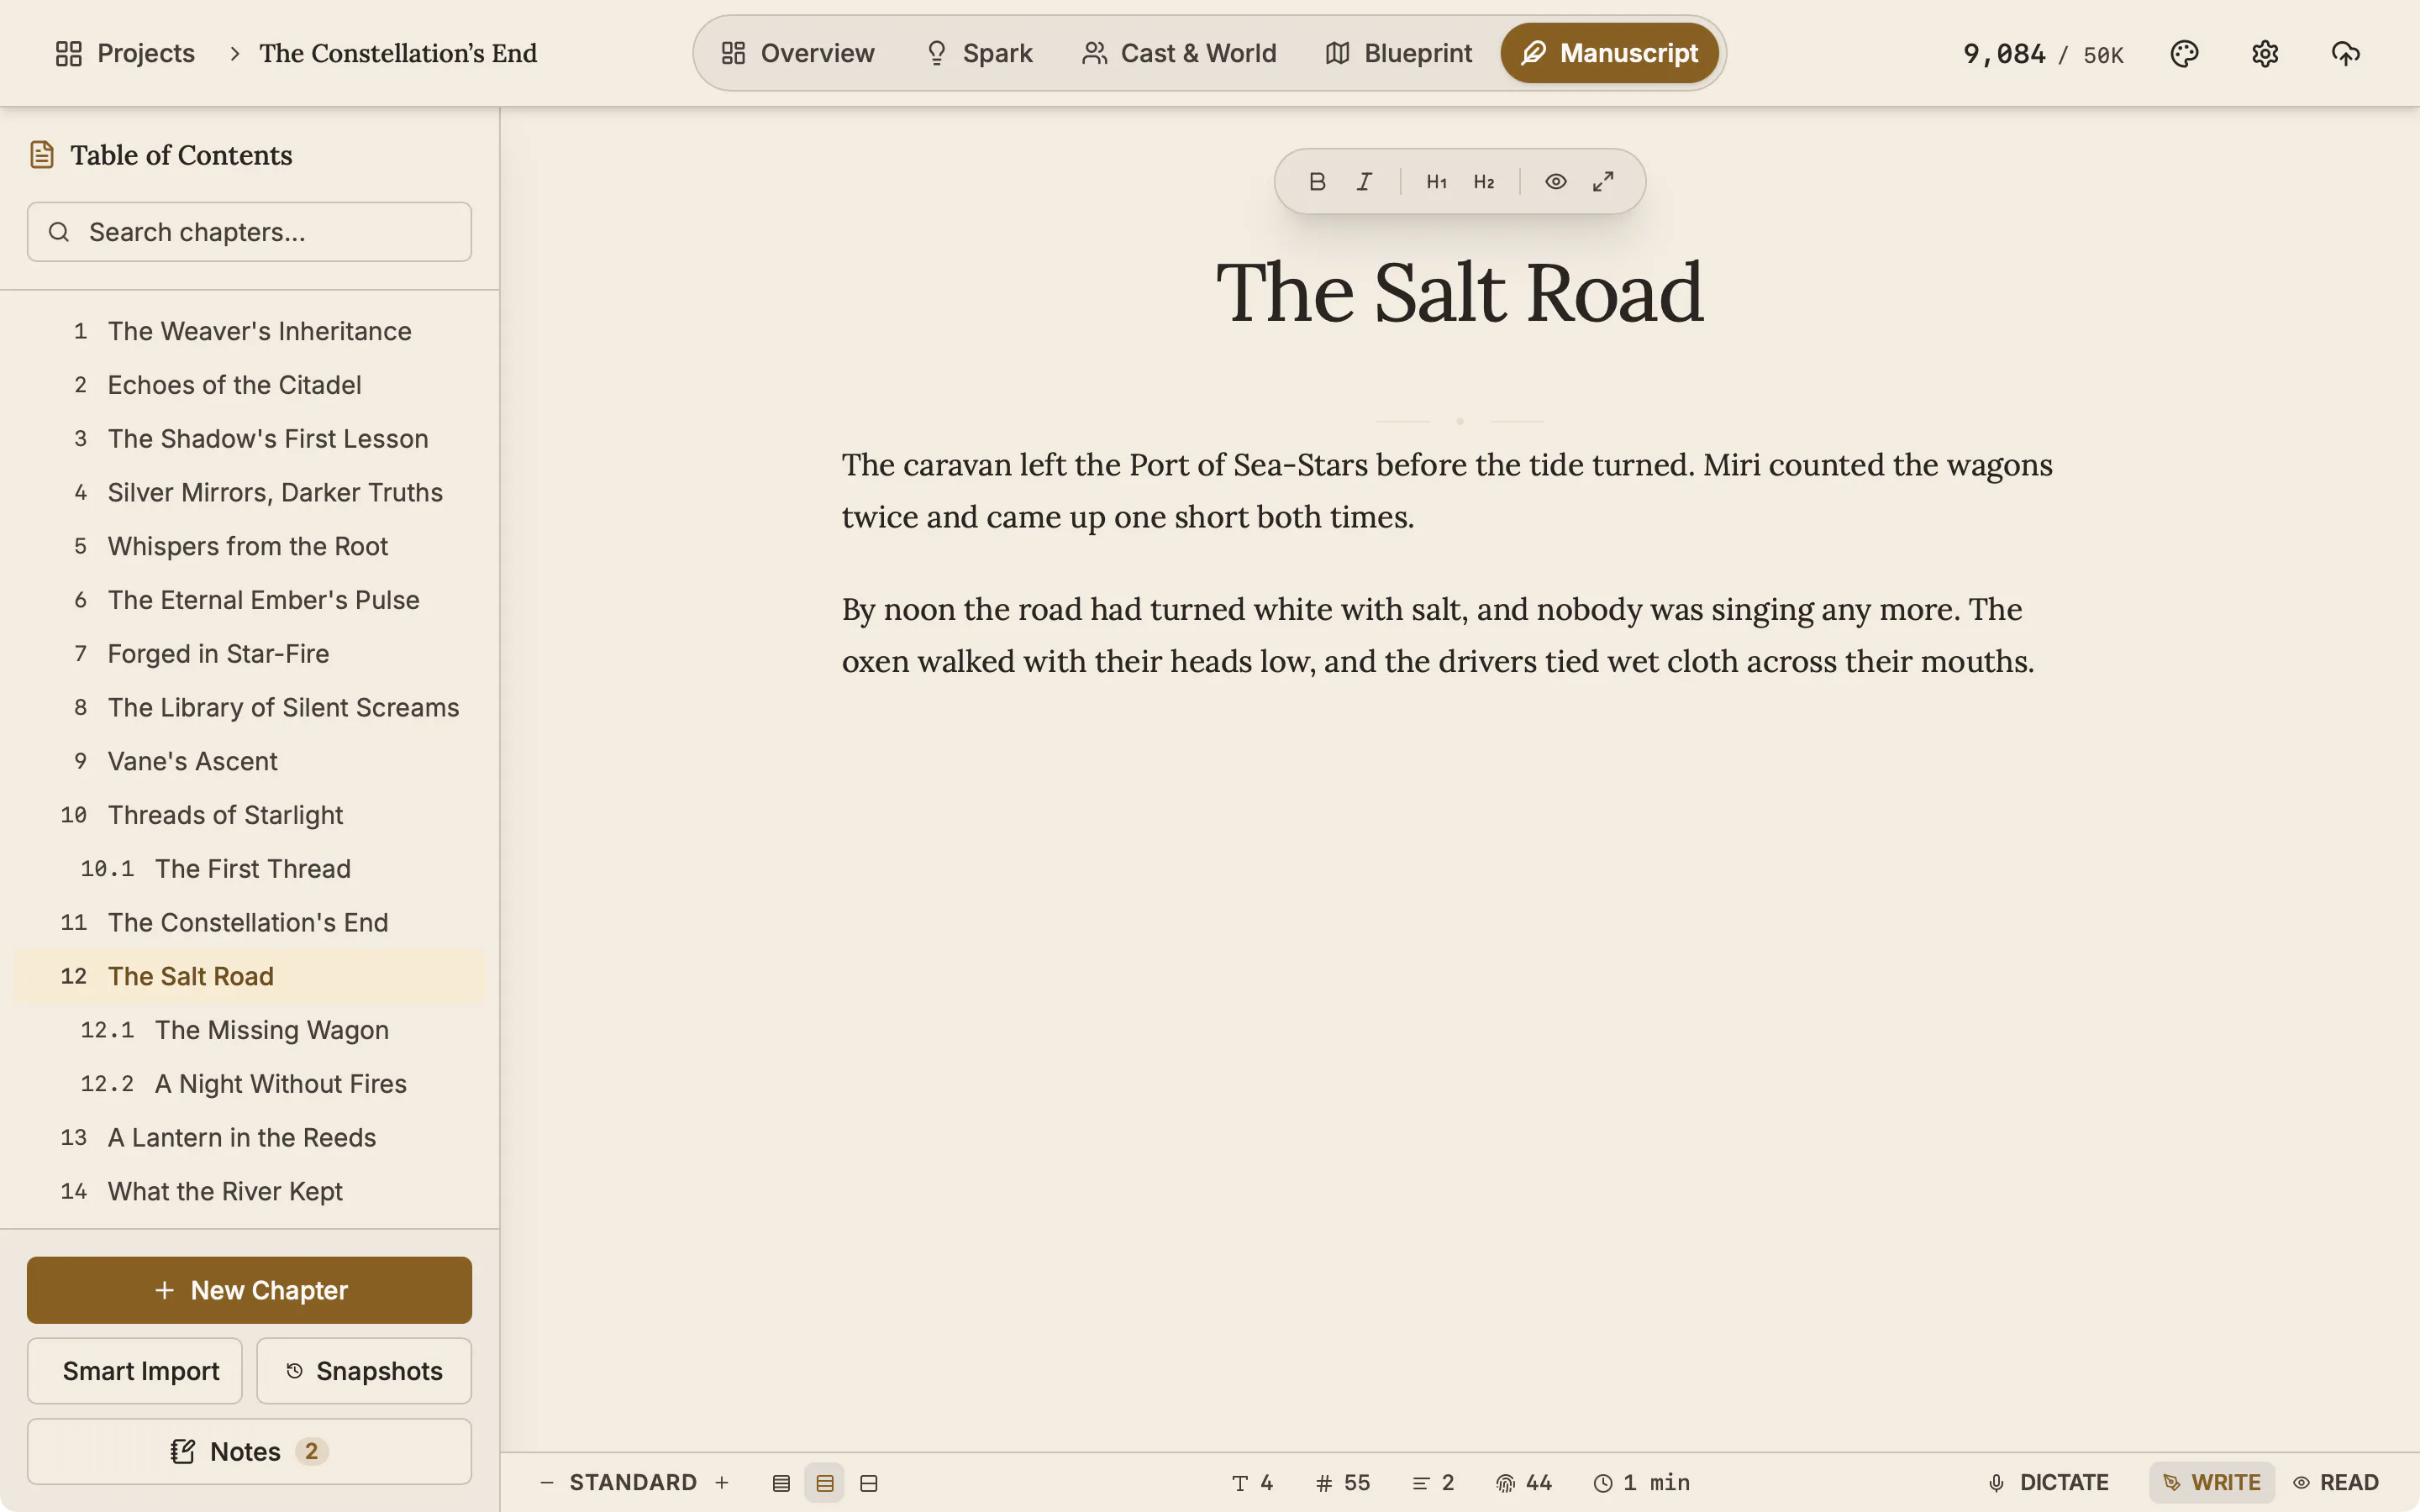
Task: Focus the Search chapters field
Action: (249, 232)
